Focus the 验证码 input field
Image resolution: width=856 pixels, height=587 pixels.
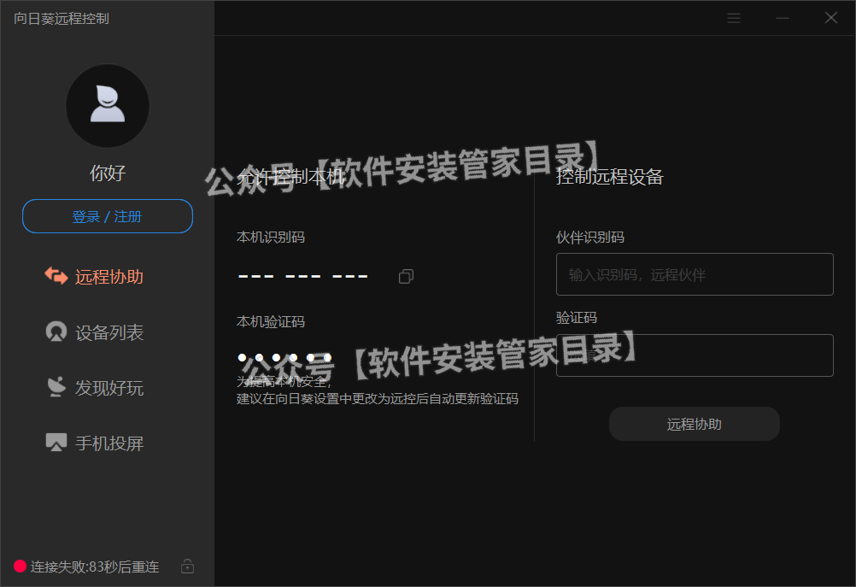tap(695, 355)
